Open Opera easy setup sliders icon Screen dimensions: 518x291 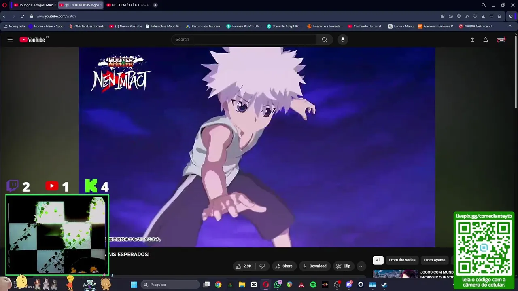pos(491,16)
